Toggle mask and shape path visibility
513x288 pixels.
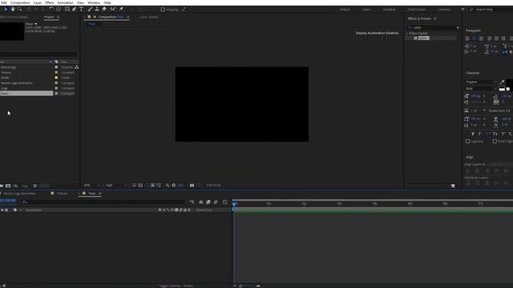coord(147,185)
